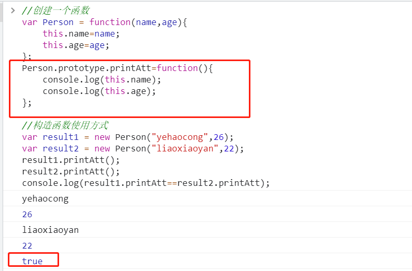Click the console output value 22
Screen dimensions: 412x271
click(x=27, y=245)
